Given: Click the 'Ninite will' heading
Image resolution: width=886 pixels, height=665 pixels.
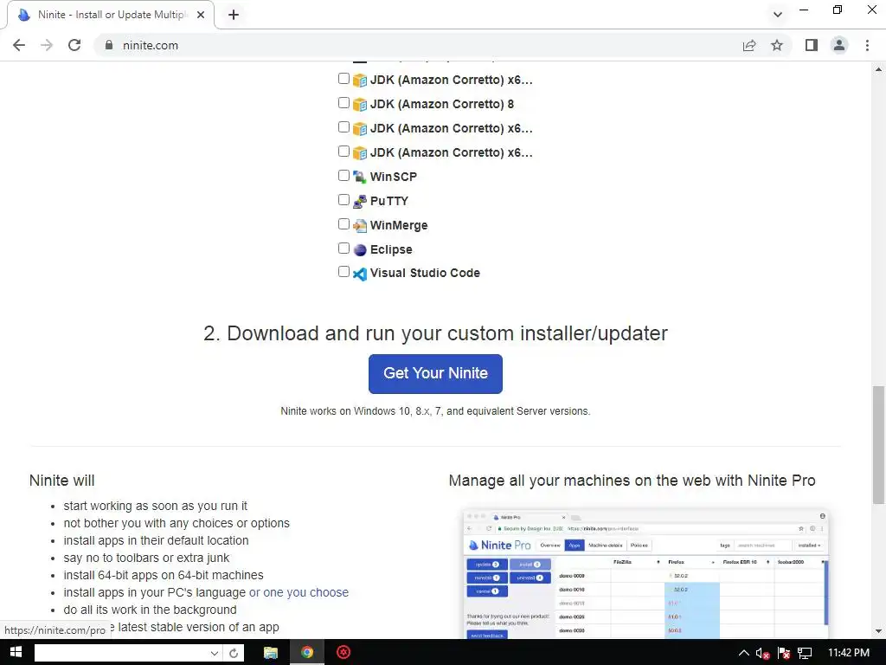Looking at the screenshot, I should [x=61, y=481].
